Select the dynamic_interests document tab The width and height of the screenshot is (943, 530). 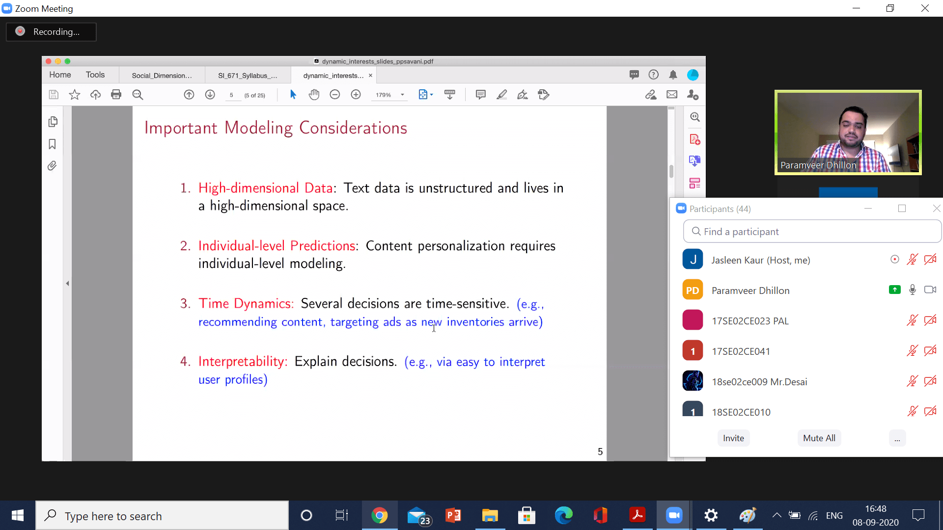333,76
